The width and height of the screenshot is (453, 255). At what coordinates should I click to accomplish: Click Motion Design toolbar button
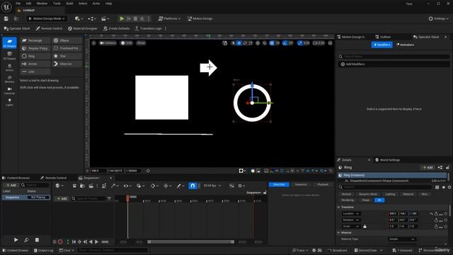[200, 18]
